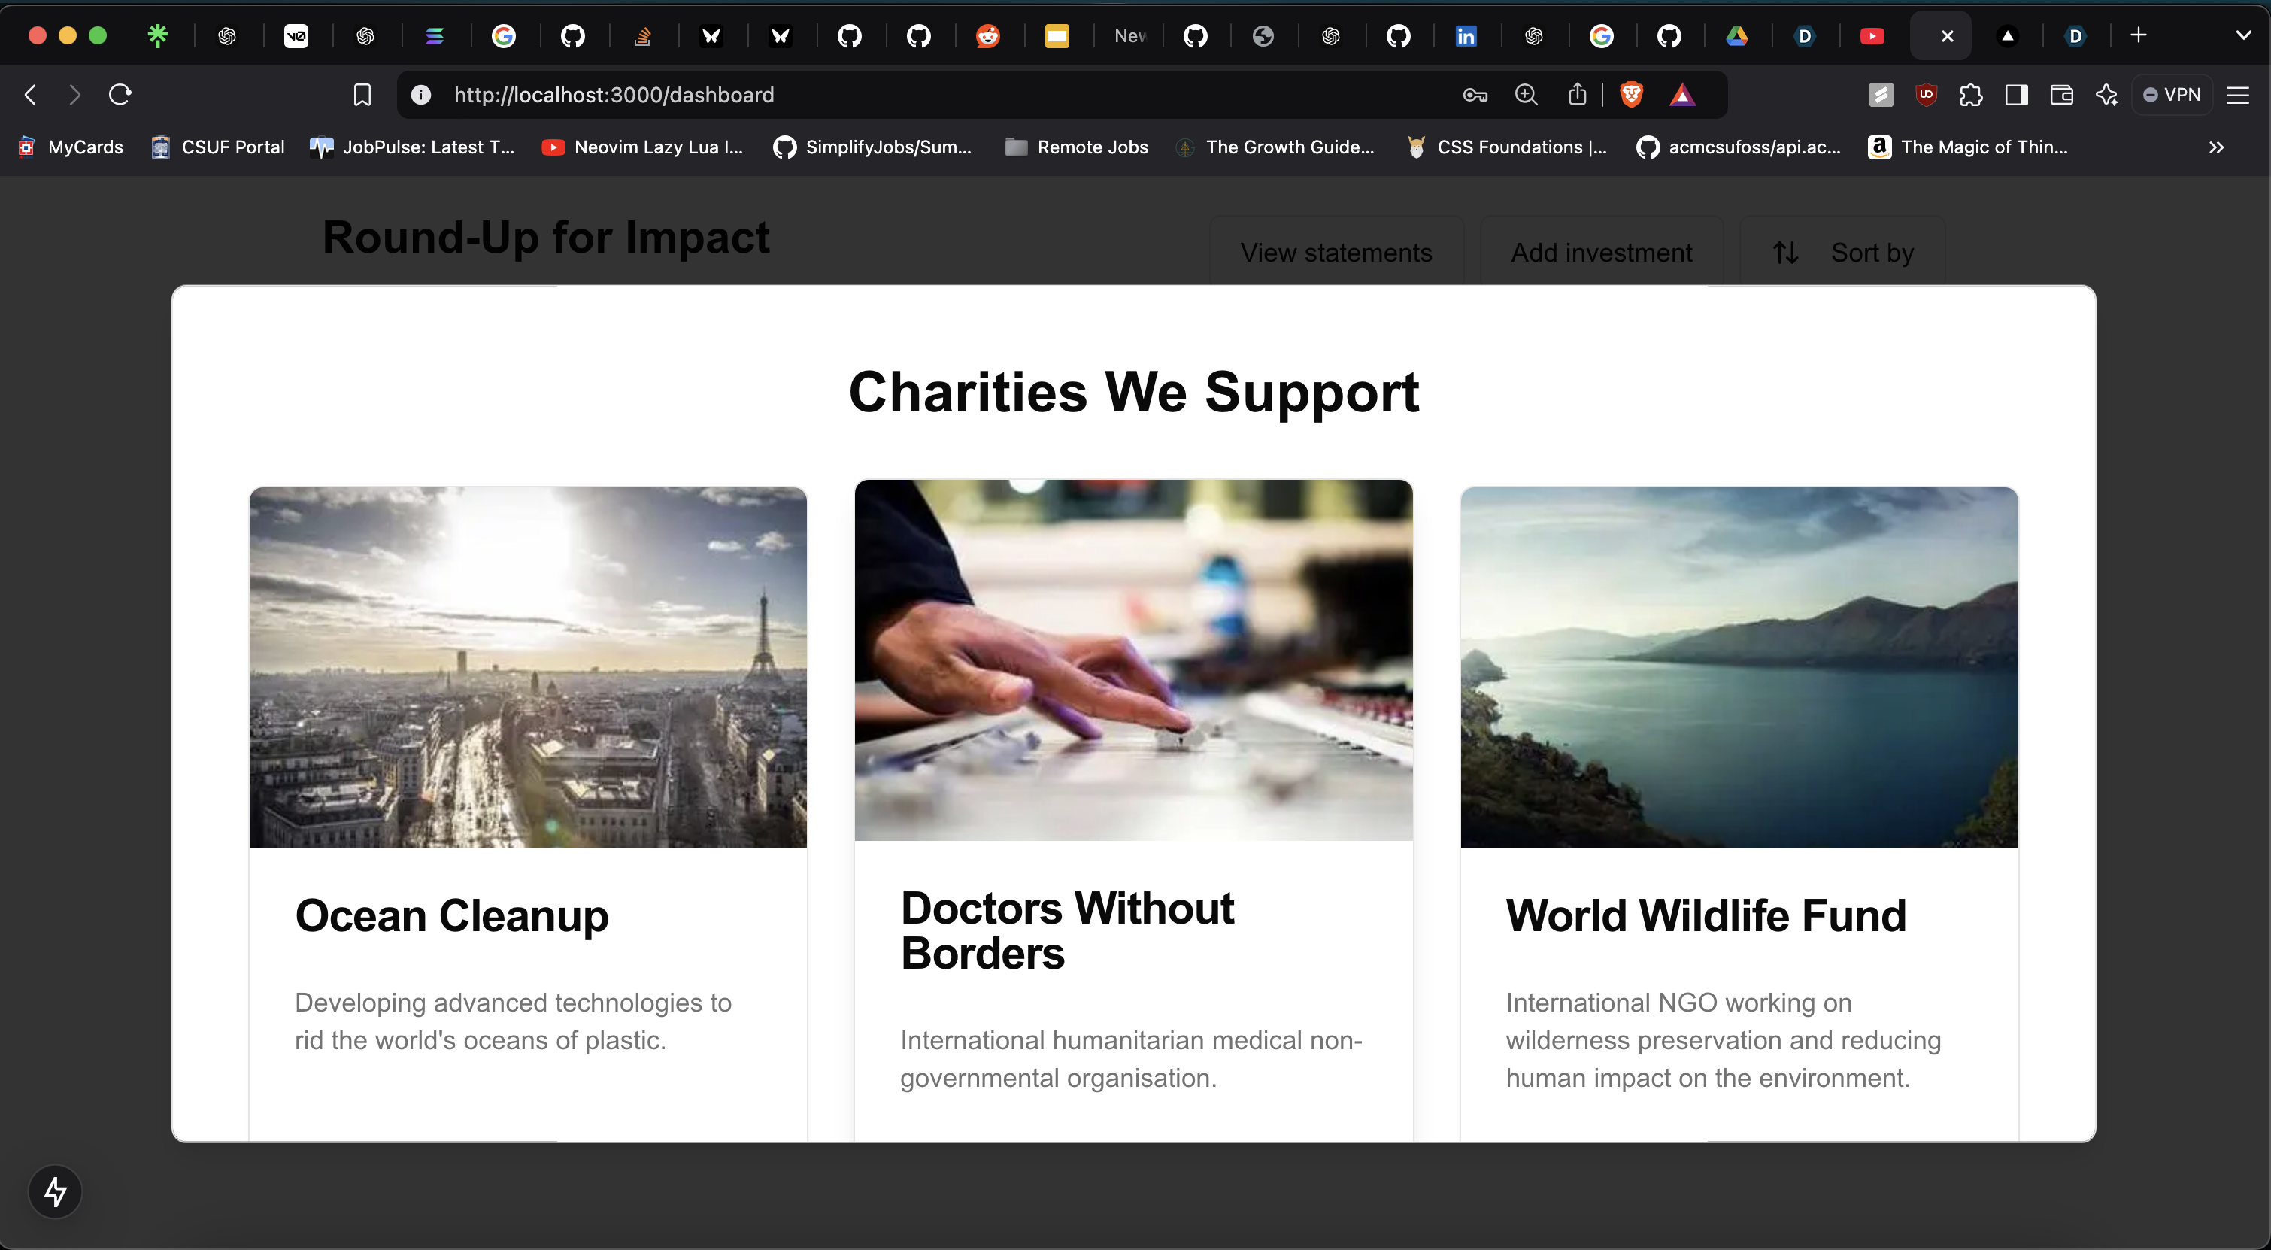The height and width of the screenshot is (1250, 2271).
Task: Click the Leo AI sparkle icon
Action: click(2106, 94)
